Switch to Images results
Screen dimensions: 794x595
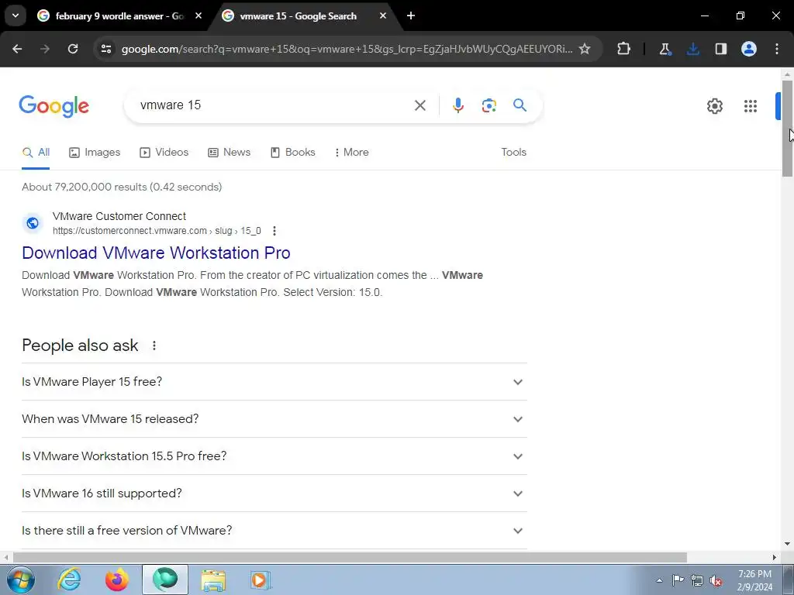click(95, 153)
